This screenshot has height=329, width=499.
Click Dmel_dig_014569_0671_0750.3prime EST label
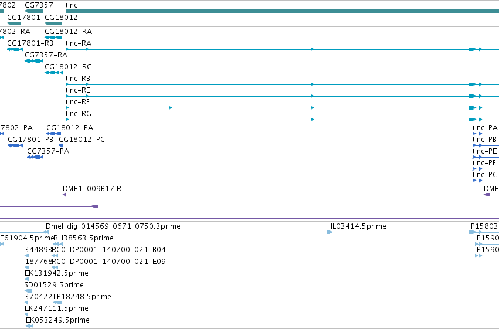pyautogui.click(x=113, y=226)
